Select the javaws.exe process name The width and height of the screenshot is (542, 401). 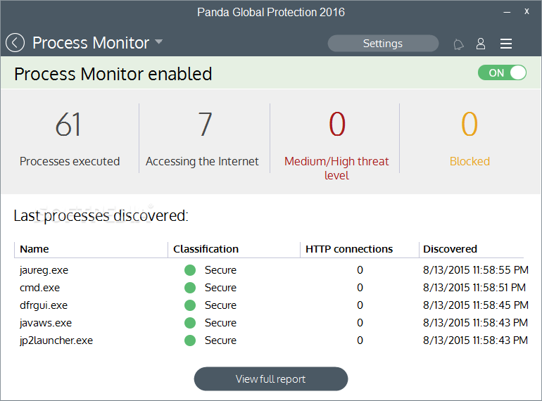(46, 323)
